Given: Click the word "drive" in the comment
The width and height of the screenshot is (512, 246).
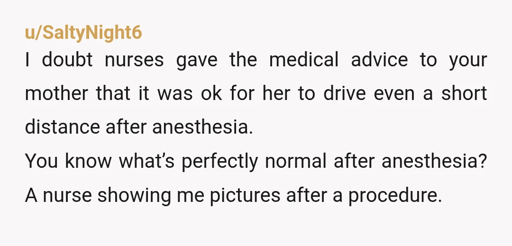Looking at the screenshot, I should click(345, 93).
